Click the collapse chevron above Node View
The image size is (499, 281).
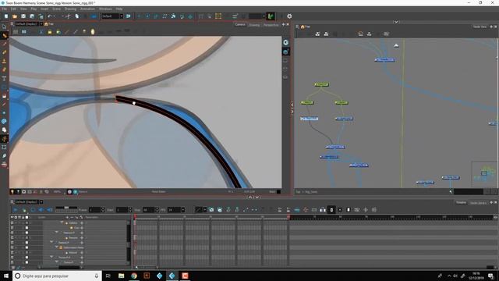click(x=396, y=22)
